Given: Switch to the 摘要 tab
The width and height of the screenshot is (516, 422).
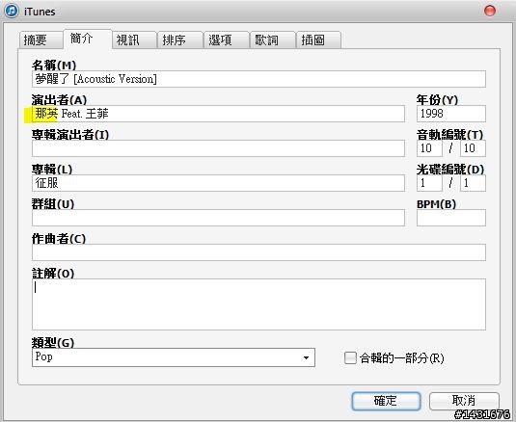Looking at the screenshot, I should [x=41, y=40].
